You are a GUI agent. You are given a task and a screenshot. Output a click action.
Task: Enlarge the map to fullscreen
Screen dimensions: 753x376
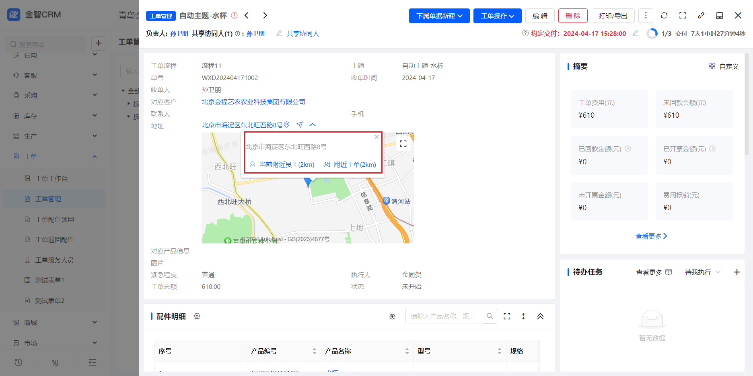pos(403,143)
